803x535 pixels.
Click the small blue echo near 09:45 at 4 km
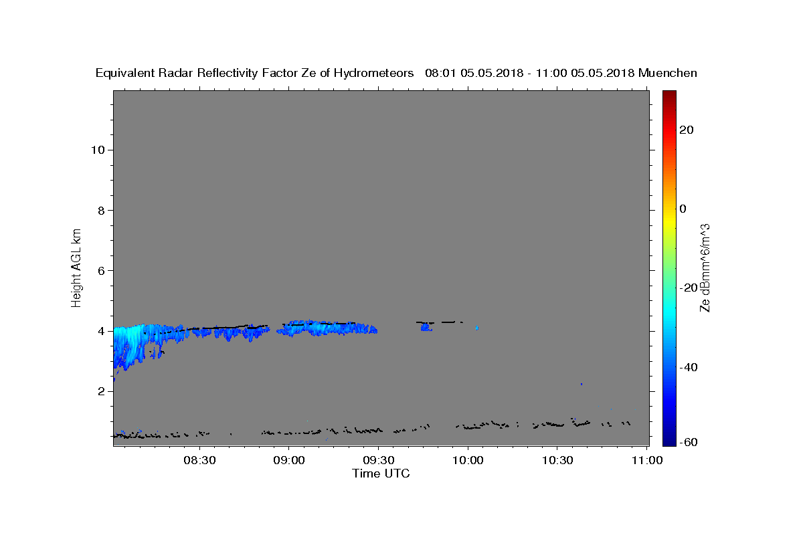click(426, 326)
